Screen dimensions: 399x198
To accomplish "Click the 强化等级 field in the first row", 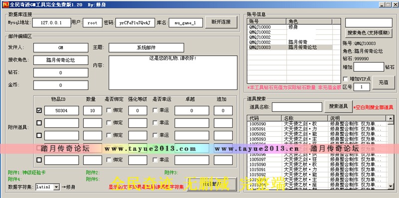I will point(138,110).
